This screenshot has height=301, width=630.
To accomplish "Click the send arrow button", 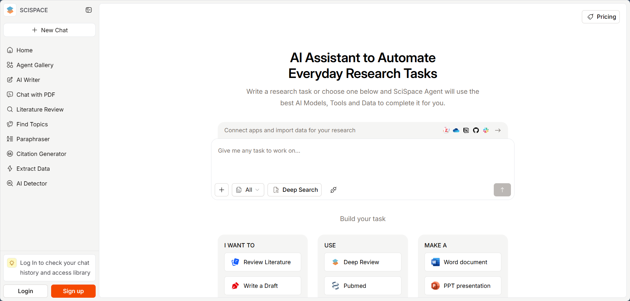I will point(502,190).
